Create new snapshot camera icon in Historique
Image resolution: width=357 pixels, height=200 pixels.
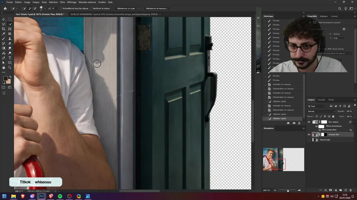pyautogui.click(x=294, y=123)
